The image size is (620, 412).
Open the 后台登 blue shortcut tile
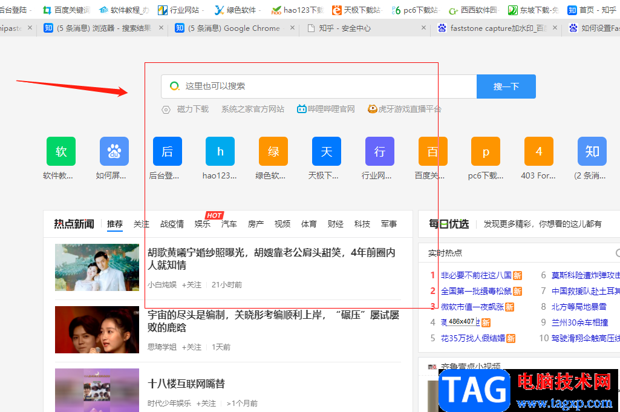[x=168, y=151]
